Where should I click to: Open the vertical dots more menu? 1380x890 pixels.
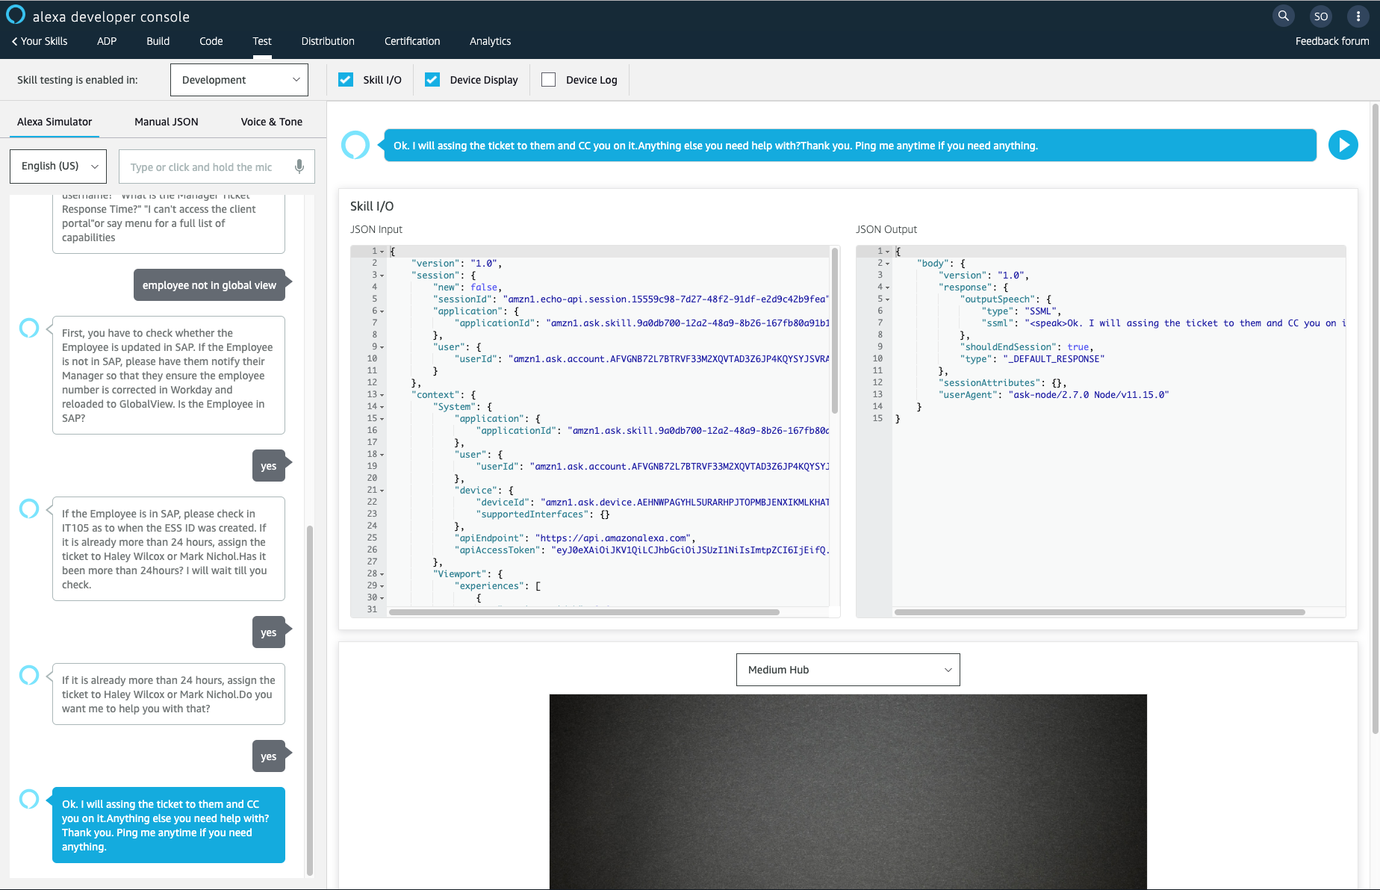tap(1358, 16)
